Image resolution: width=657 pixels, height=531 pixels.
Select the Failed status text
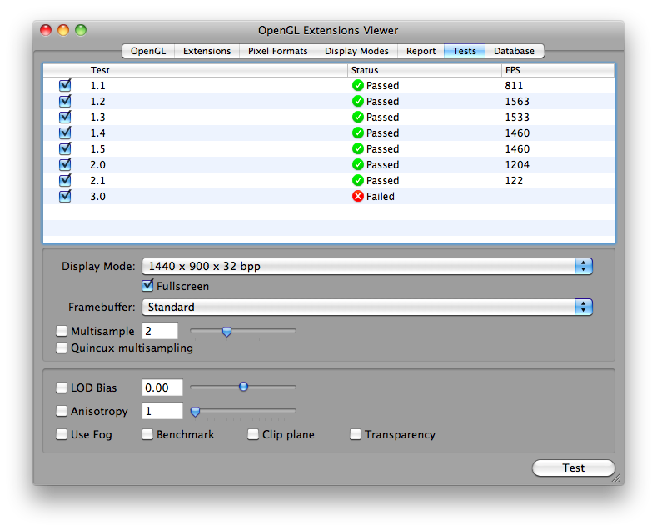[381, 196]
